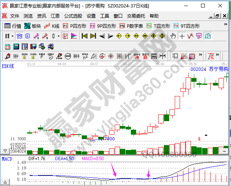
Task: Open the calculator tool icon
Action: 16,46
